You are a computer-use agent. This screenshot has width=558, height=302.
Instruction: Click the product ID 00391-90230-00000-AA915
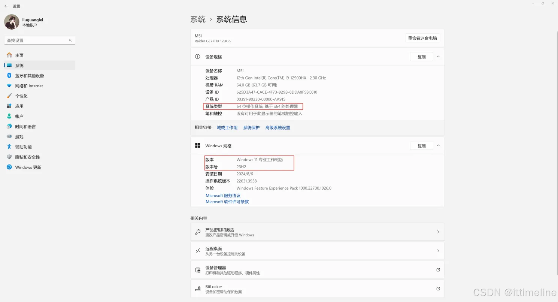261,99
